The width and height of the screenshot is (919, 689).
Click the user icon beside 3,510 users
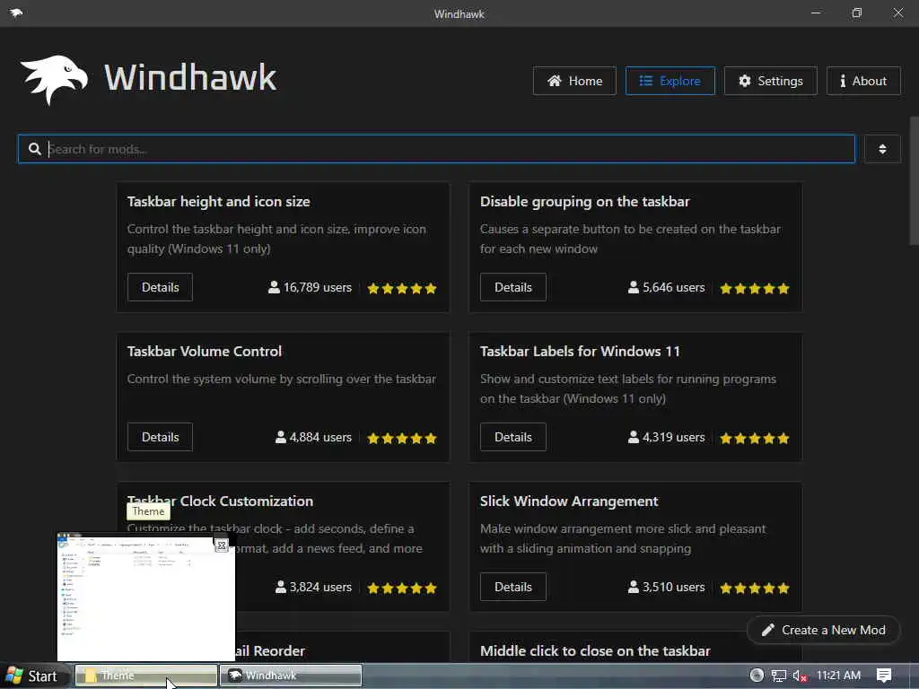click(x=633, y=587)
